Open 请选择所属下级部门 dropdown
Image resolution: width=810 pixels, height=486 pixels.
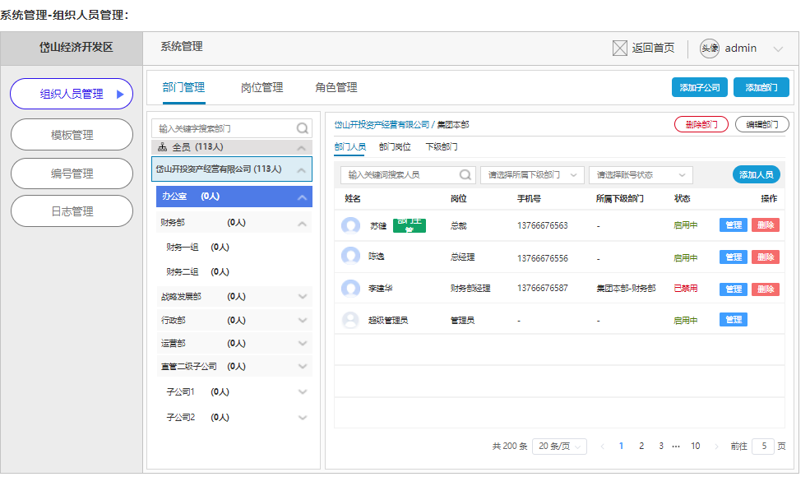[532, 175]
